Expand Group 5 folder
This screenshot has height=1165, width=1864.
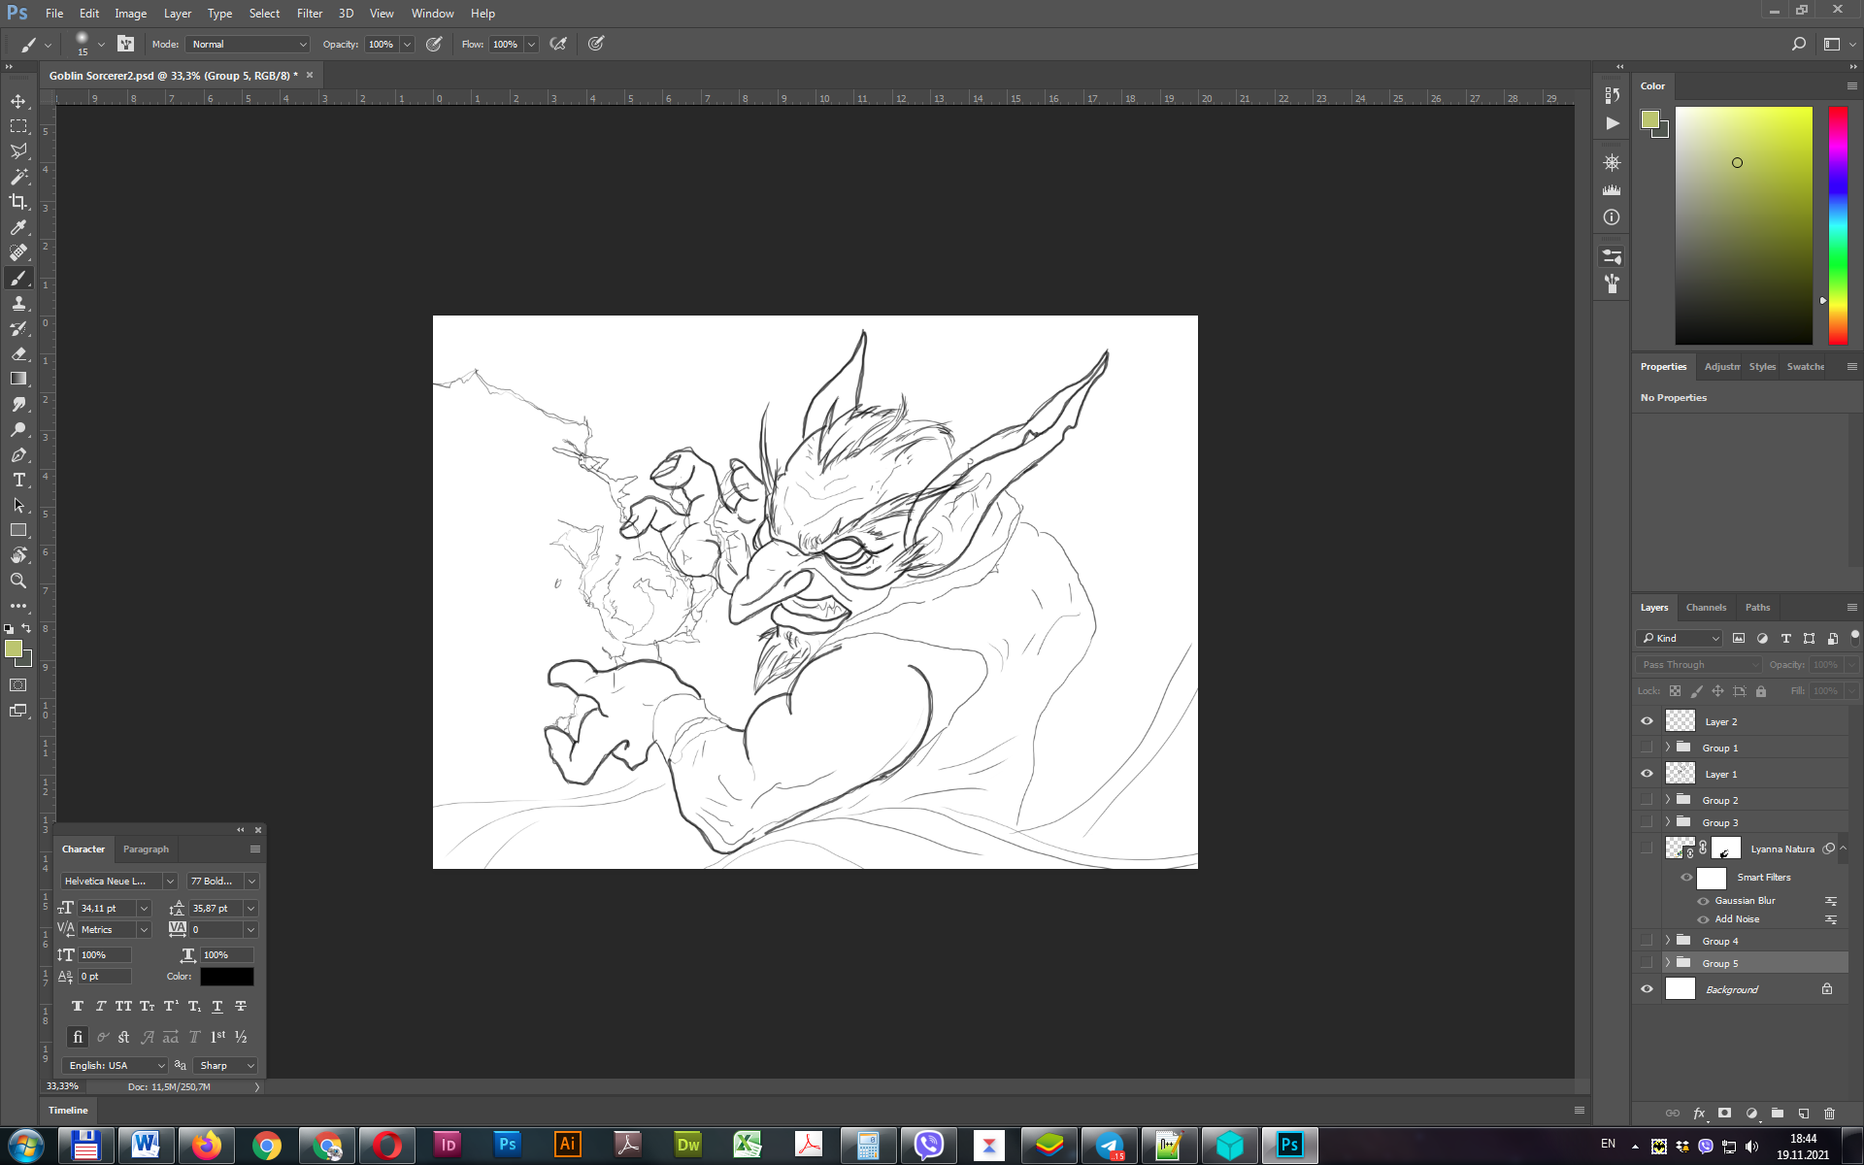[1668, 963]
